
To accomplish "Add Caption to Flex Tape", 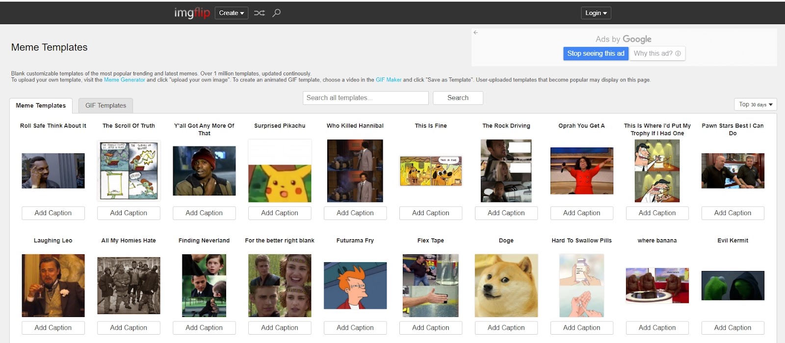I will pos(431,327).
